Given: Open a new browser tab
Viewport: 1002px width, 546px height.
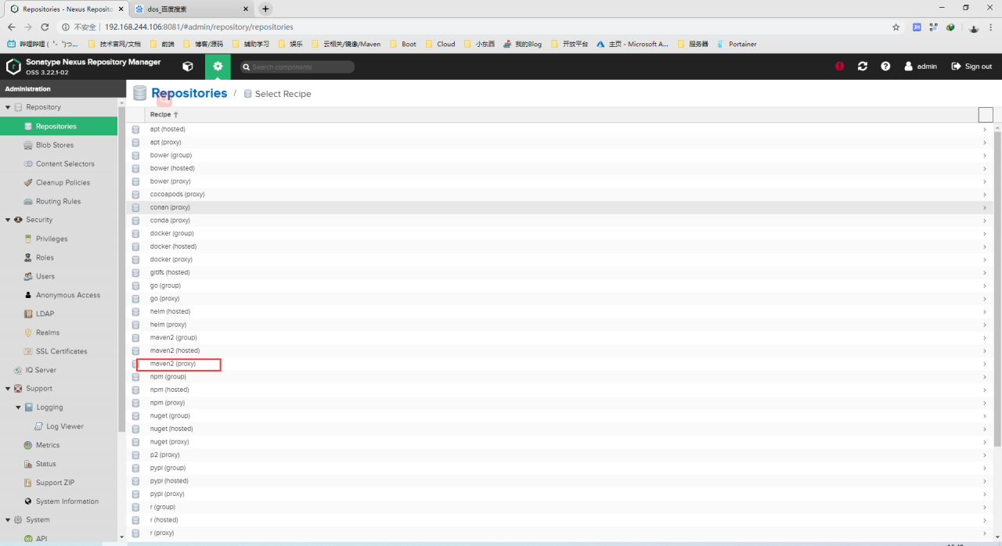Looking at the screenshot, I should point(265,9).
